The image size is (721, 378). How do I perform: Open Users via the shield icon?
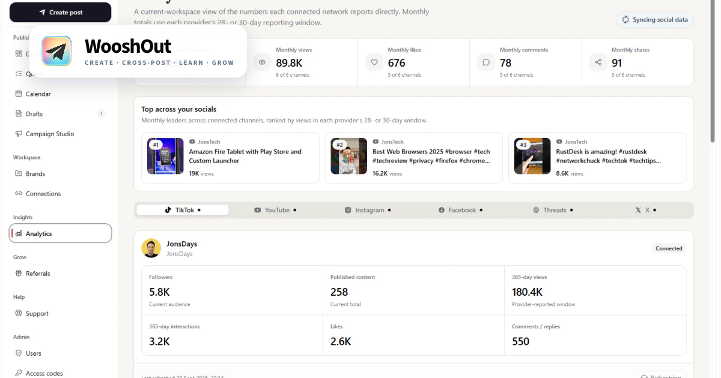[19, 353]
